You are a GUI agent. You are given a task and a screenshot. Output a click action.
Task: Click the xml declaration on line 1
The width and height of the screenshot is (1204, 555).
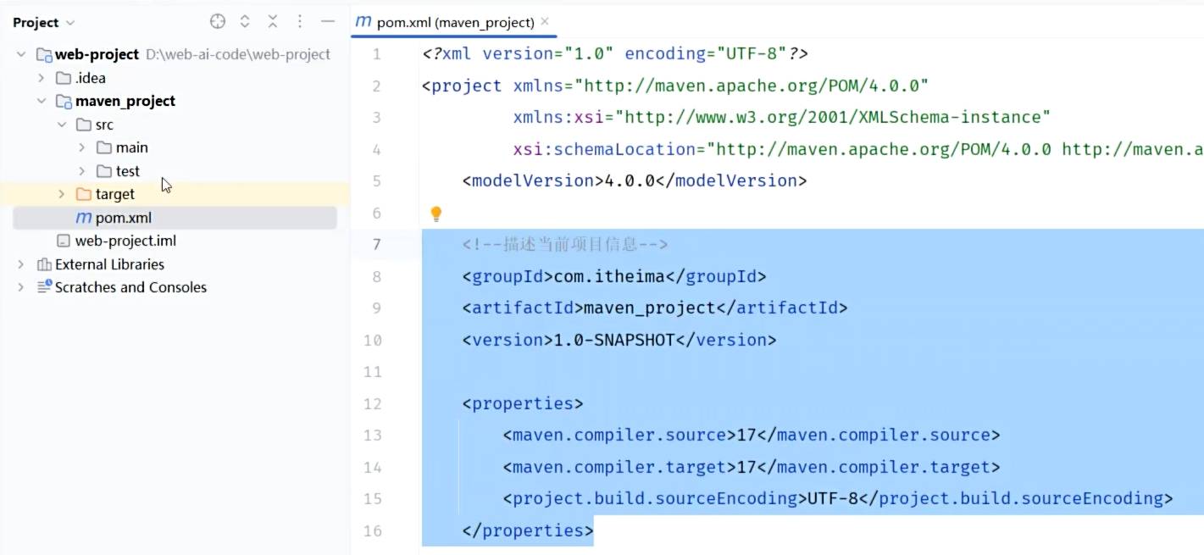[x=615, y=53]
